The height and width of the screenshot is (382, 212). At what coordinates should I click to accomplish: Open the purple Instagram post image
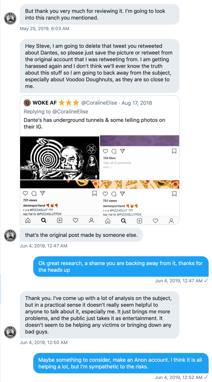tap(139, 141)
